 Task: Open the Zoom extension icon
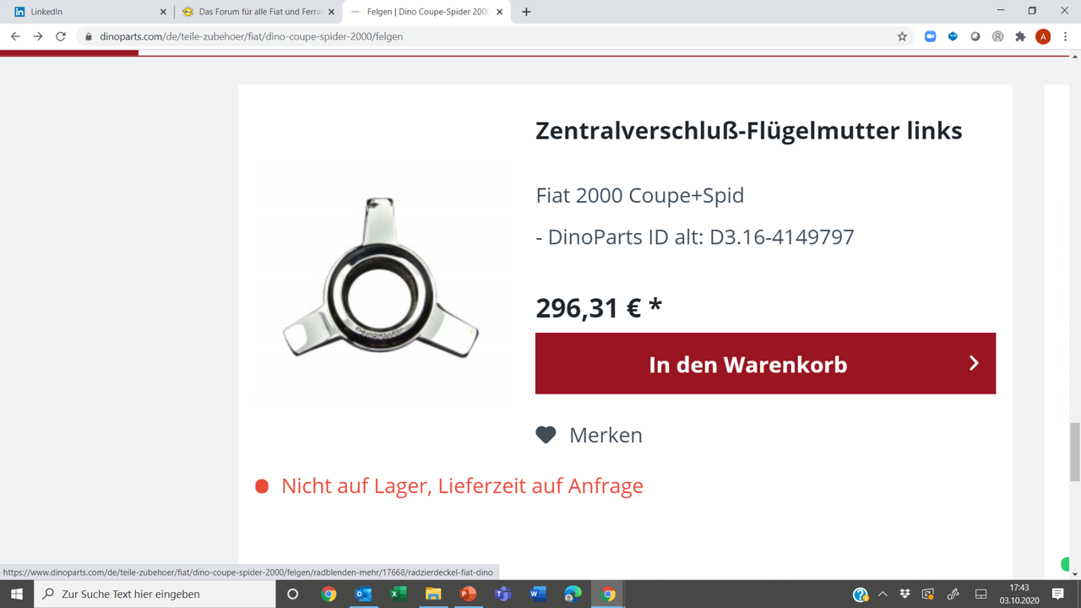(x=930, y=37)
